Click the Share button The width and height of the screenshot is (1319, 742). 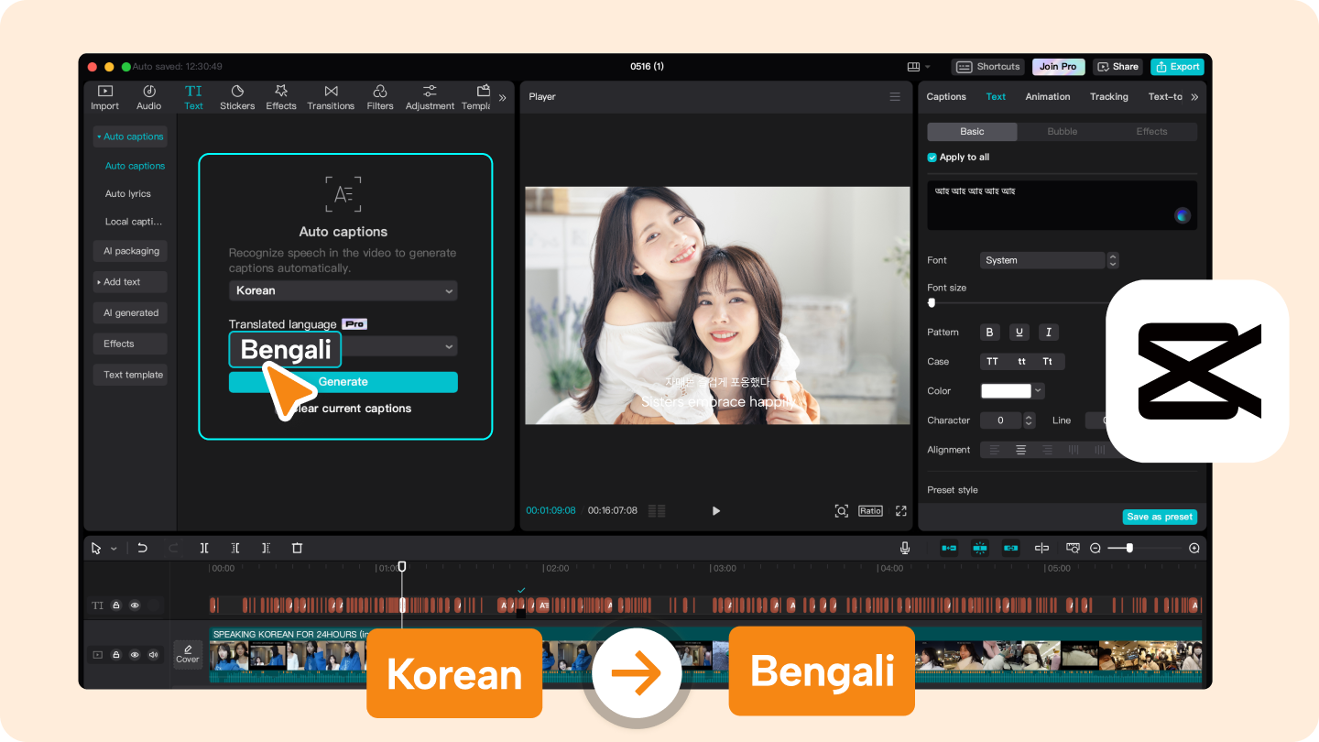click(1117, 67)
